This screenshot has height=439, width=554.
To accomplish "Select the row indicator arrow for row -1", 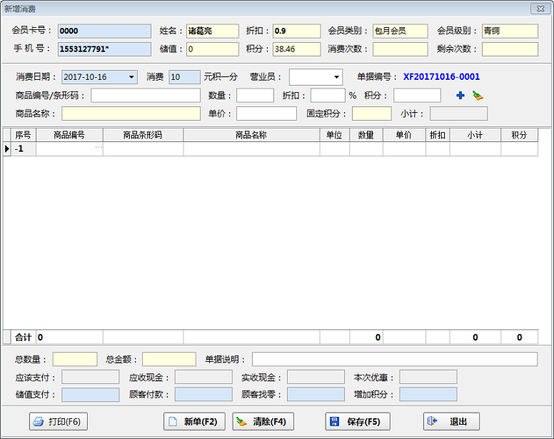I will (7, 148).
